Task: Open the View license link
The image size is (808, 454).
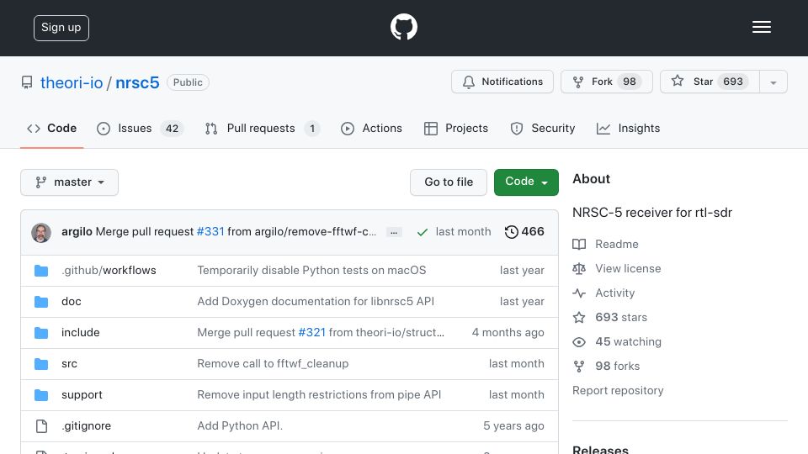Action: (628, 268)
